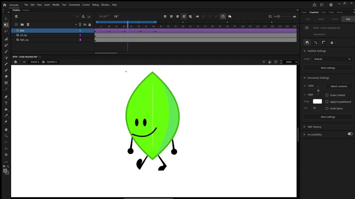
Task: Open the Modify menu
Action: click(x=56, y=5)
